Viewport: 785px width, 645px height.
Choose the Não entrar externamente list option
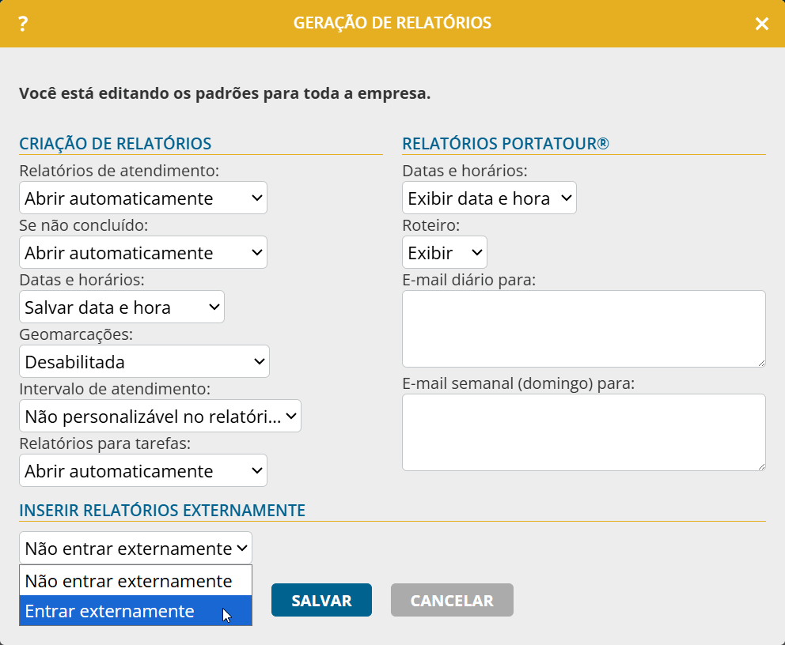tap(135, 581)
